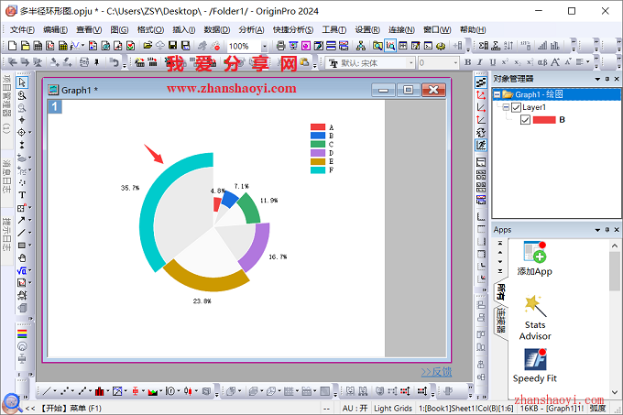Image resolution: width=623 pixels, height=415 pixels.
Task: Select the Zoom In tool
Action: [22, 95]
